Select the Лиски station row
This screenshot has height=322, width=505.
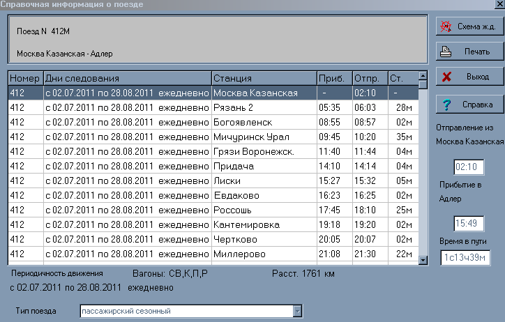pyautogui.click(x=213, y=181)
